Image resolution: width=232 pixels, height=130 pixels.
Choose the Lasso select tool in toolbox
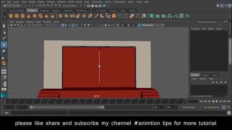coord(4,32)
